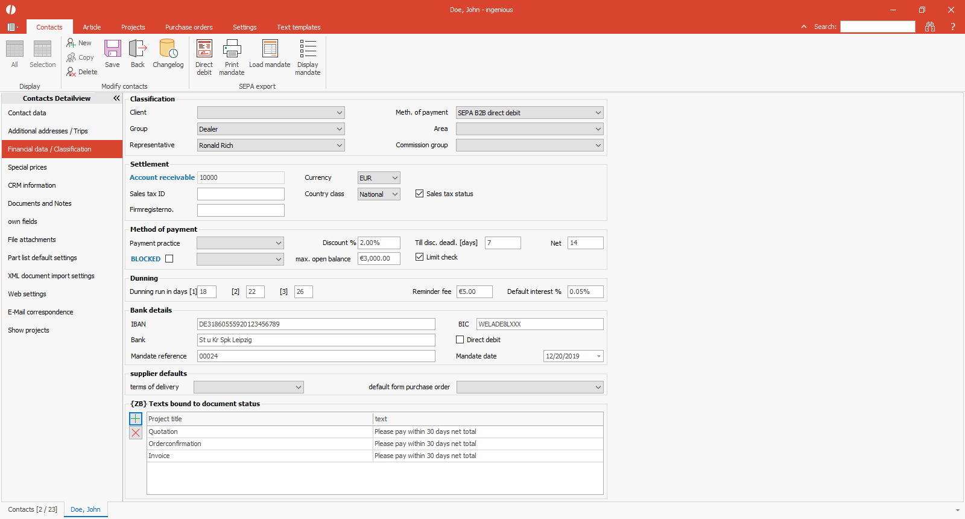The height and width of the screenshot is (519, 965).
Task: Click the Back icon in the ribbon
Action: coord(138,54)
